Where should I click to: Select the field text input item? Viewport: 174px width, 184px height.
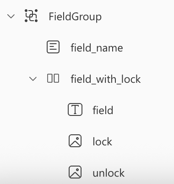tap(103, 110)
